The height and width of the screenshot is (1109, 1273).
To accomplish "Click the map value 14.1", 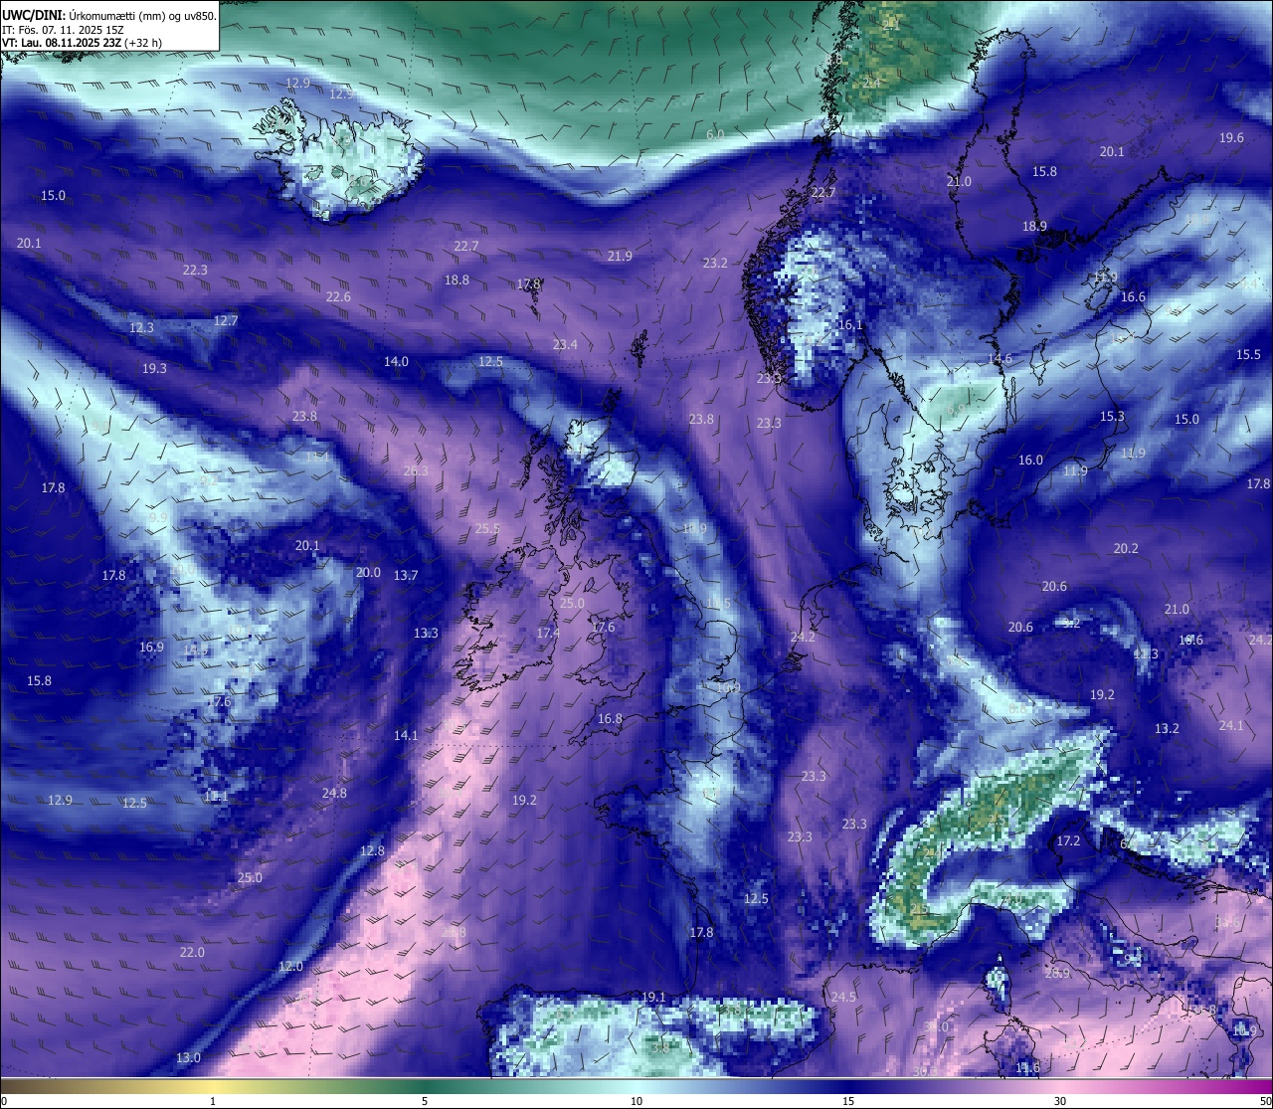I will coord(406,735).
